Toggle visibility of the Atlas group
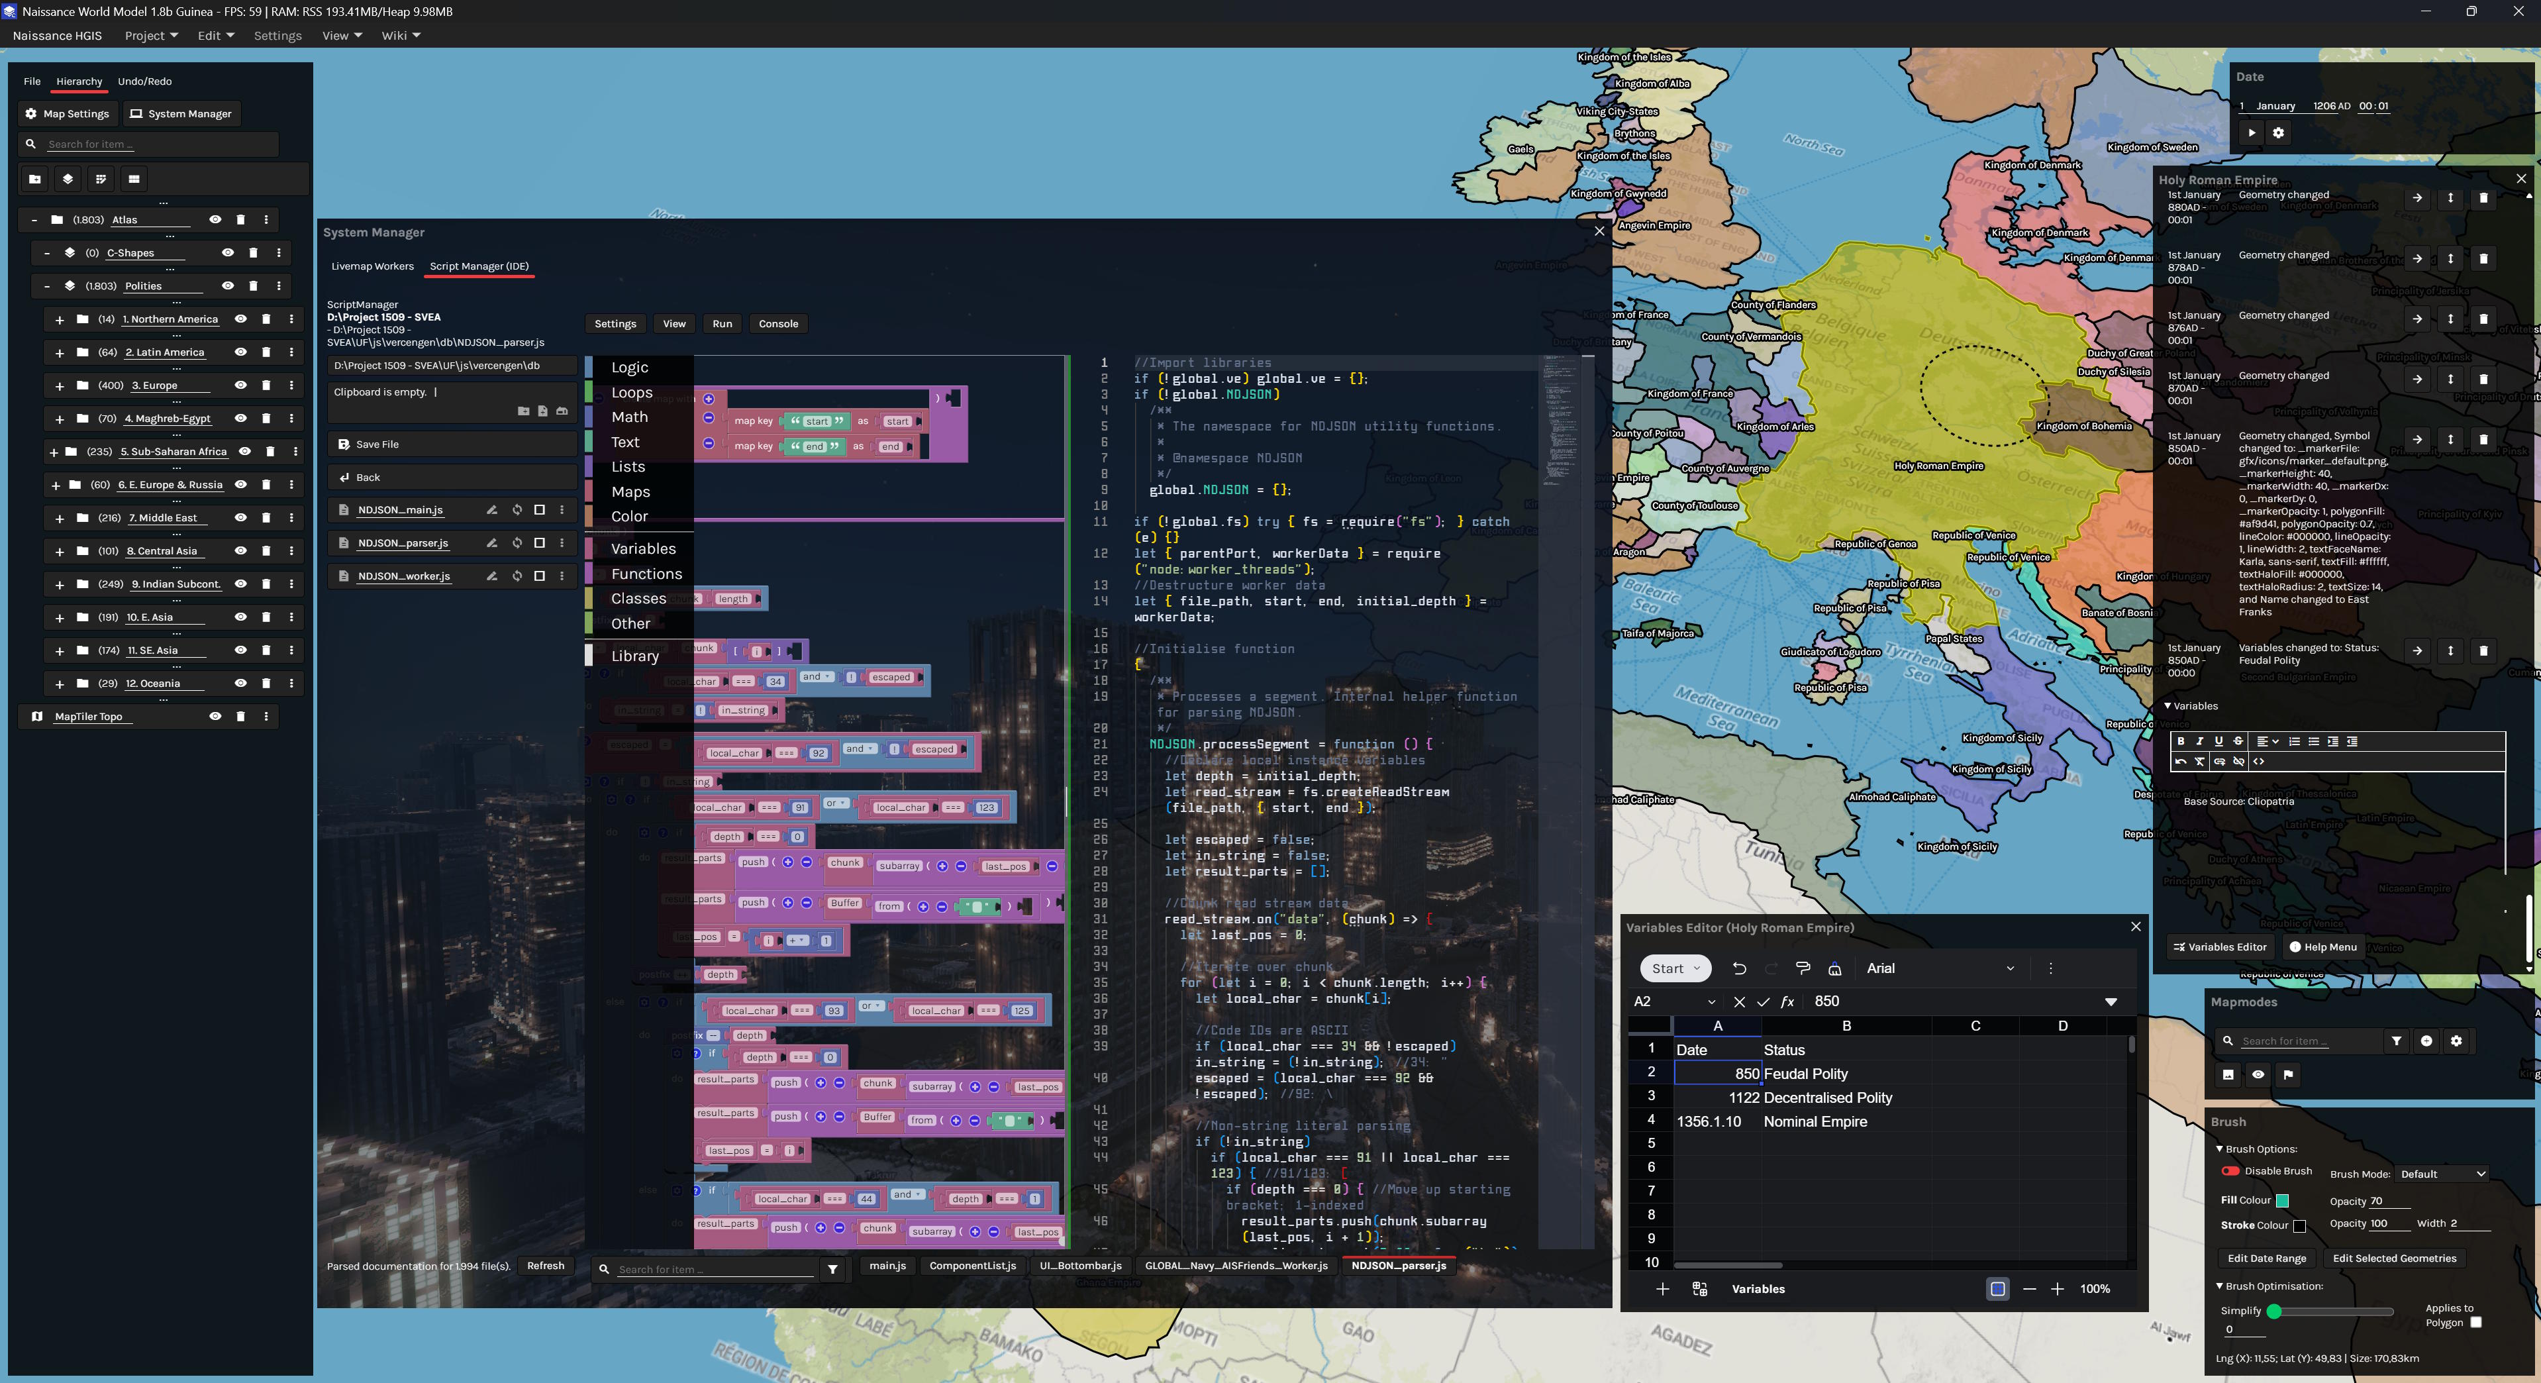The width and height of the screenshot is (2541, 1383). (x=215, y=220)
